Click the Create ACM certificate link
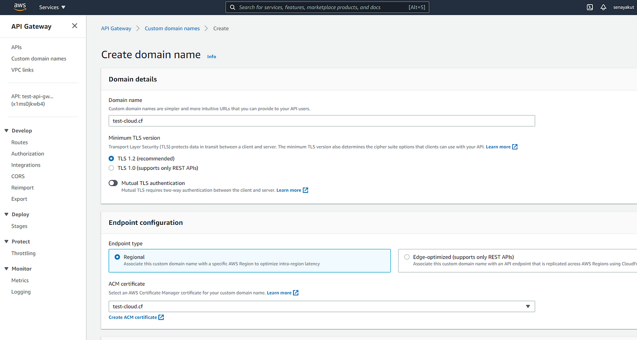637x340 pixels. [133, 317]
